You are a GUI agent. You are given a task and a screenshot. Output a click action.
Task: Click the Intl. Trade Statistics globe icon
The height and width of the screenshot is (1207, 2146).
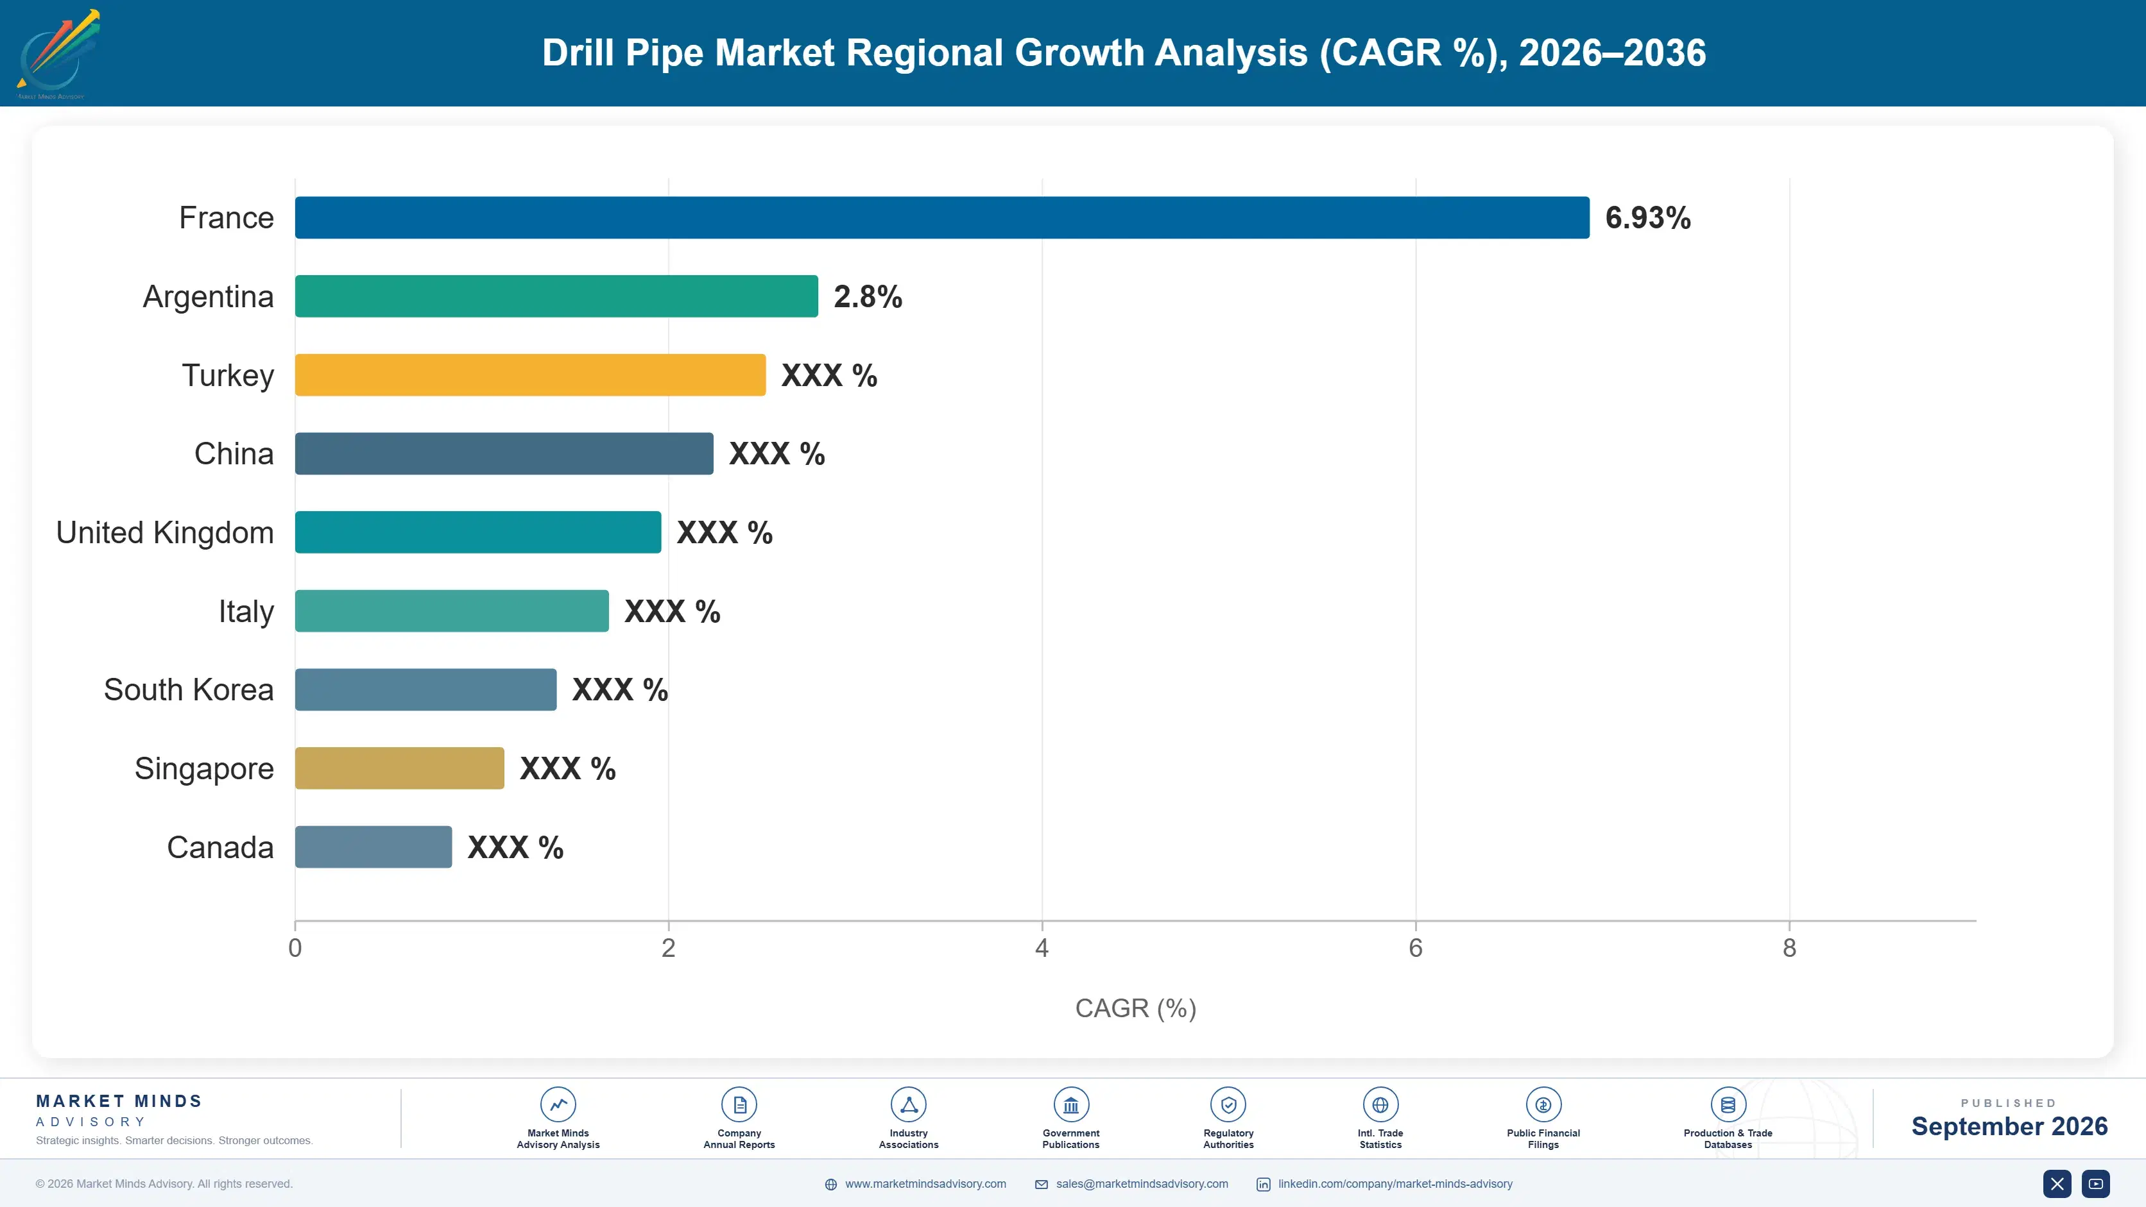pos(1380,1104)
